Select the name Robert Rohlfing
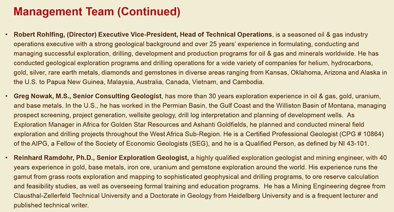Image resolution: width=394 pixels, height=212 pixels. point(39,34)
